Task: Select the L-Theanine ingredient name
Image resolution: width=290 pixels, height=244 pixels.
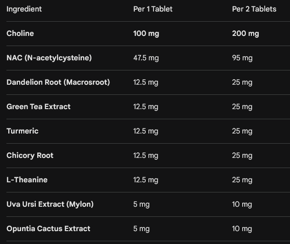Action: 27,180
